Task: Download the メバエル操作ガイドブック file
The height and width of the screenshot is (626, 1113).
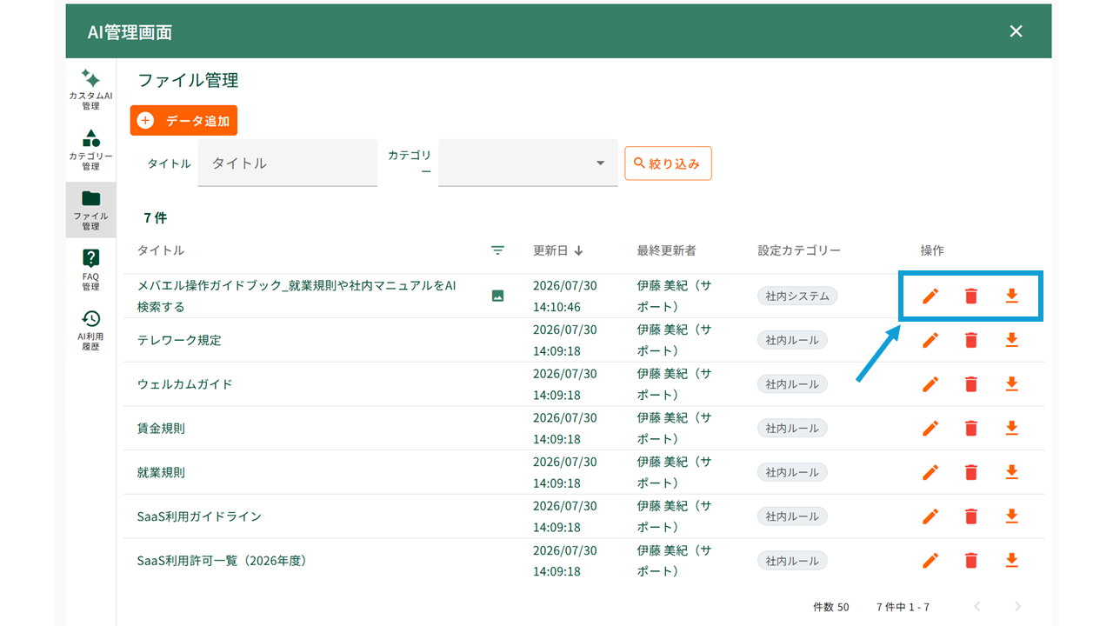Action: (x=1011, y=296)
